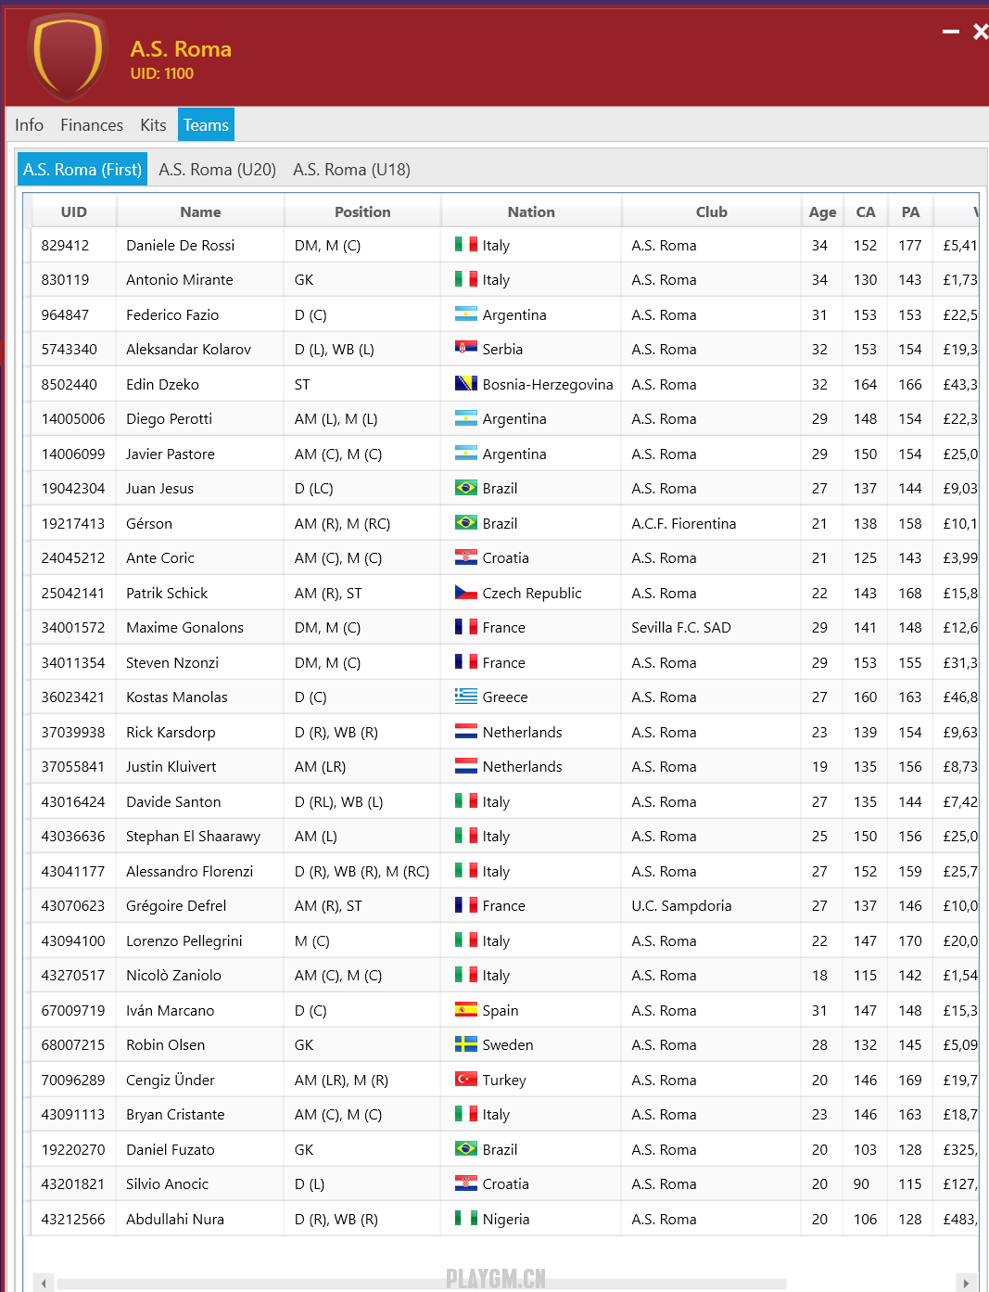Click Davide Santon name cell
The height and width of the screenshot is (1292, 989).
200,802
